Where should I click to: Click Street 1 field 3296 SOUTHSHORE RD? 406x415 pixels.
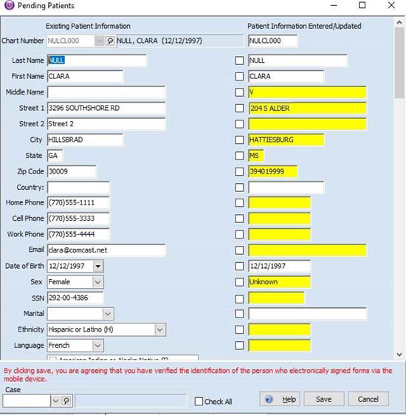(106, 109)
